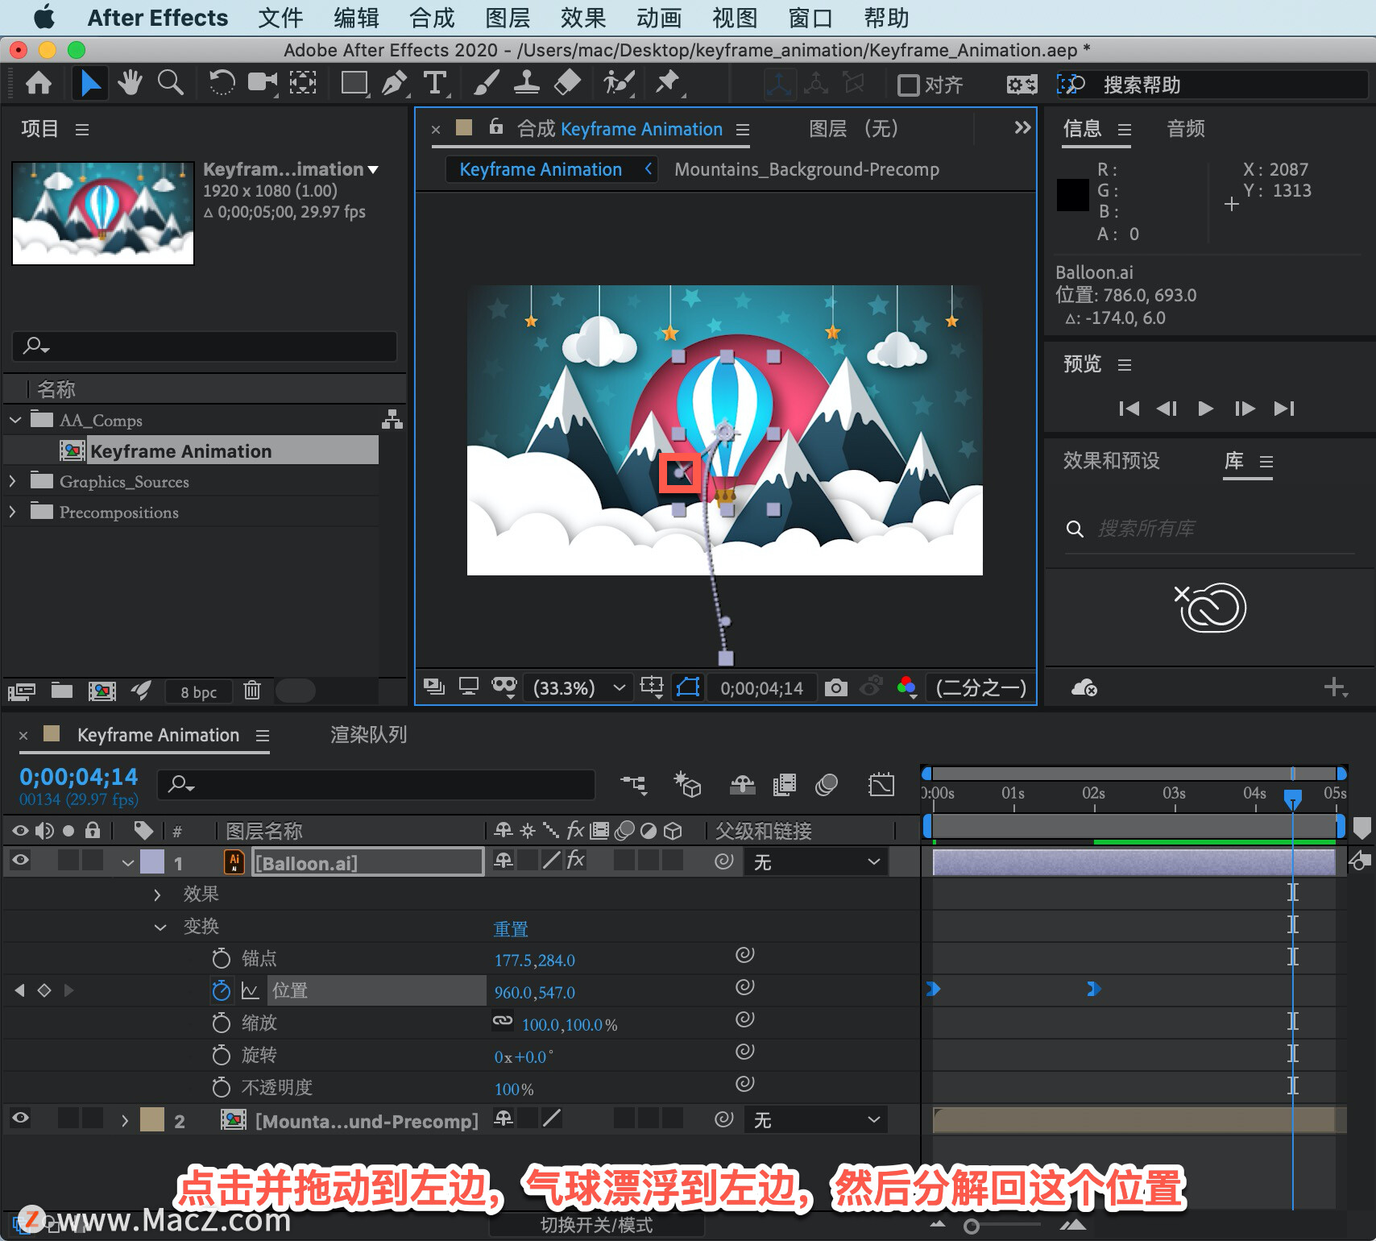
Task: Open 效果 menu in menu bar
Action: (583, 18)
